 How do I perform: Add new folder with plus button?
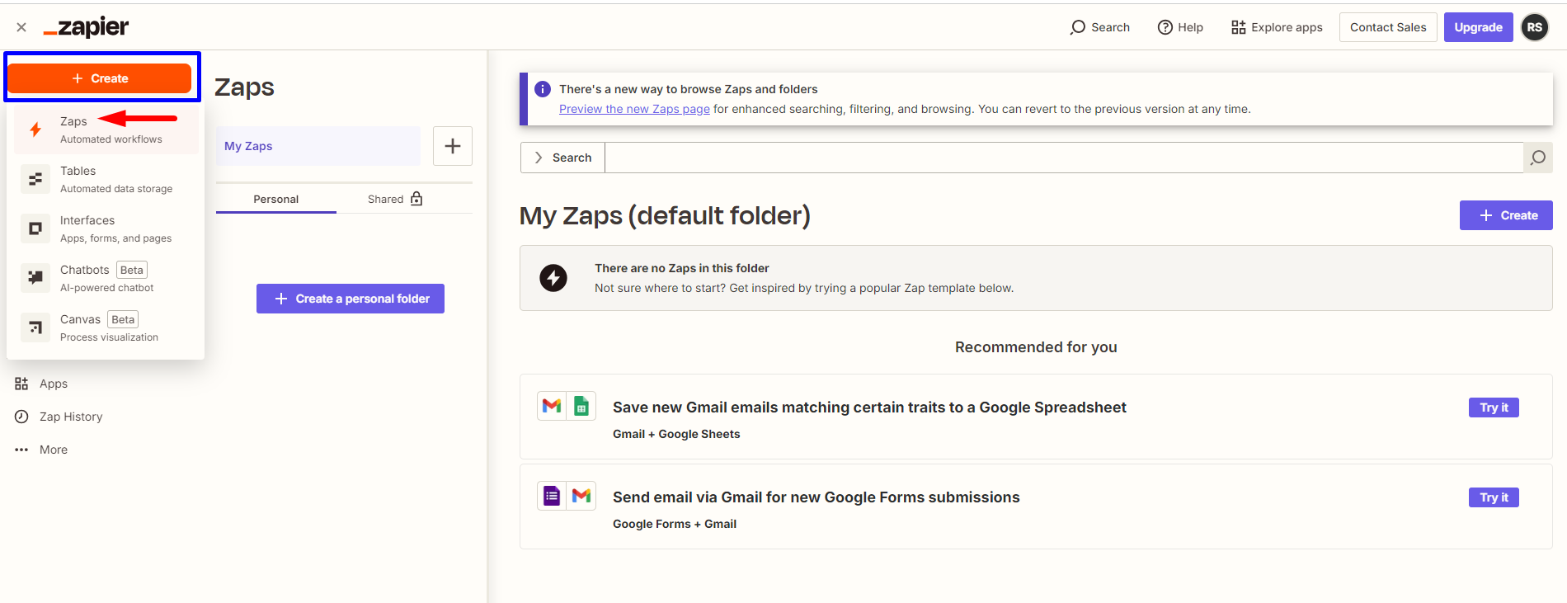click(453, 146)
